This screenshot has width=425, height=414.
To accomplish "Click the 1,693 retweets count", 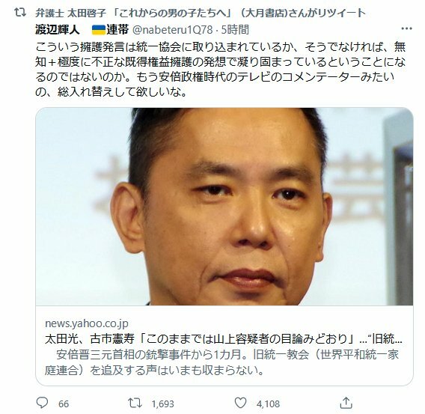I will pos(162,404).
